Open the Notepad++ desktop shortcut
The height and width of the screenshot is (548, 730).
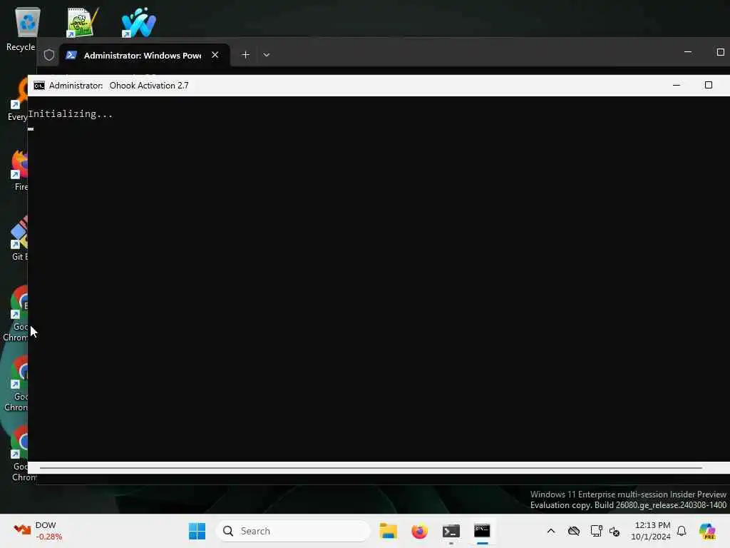pos(81,22)
